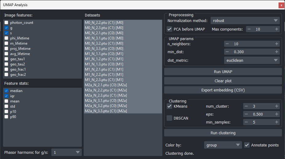This screenshot has width=285, height=159.
Task: Enable the photon_count feature checkbox
Action: (6, 23)
